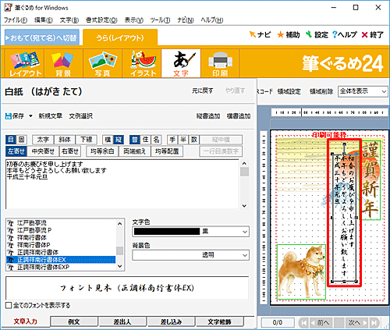Click 領域削除 delete area button
This screenshot has height=330, width=390.
tap(321, 91)
